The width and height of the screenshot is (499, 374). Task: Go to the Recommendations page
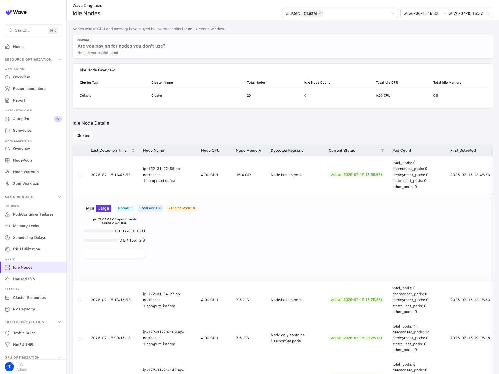click(30, 89)
